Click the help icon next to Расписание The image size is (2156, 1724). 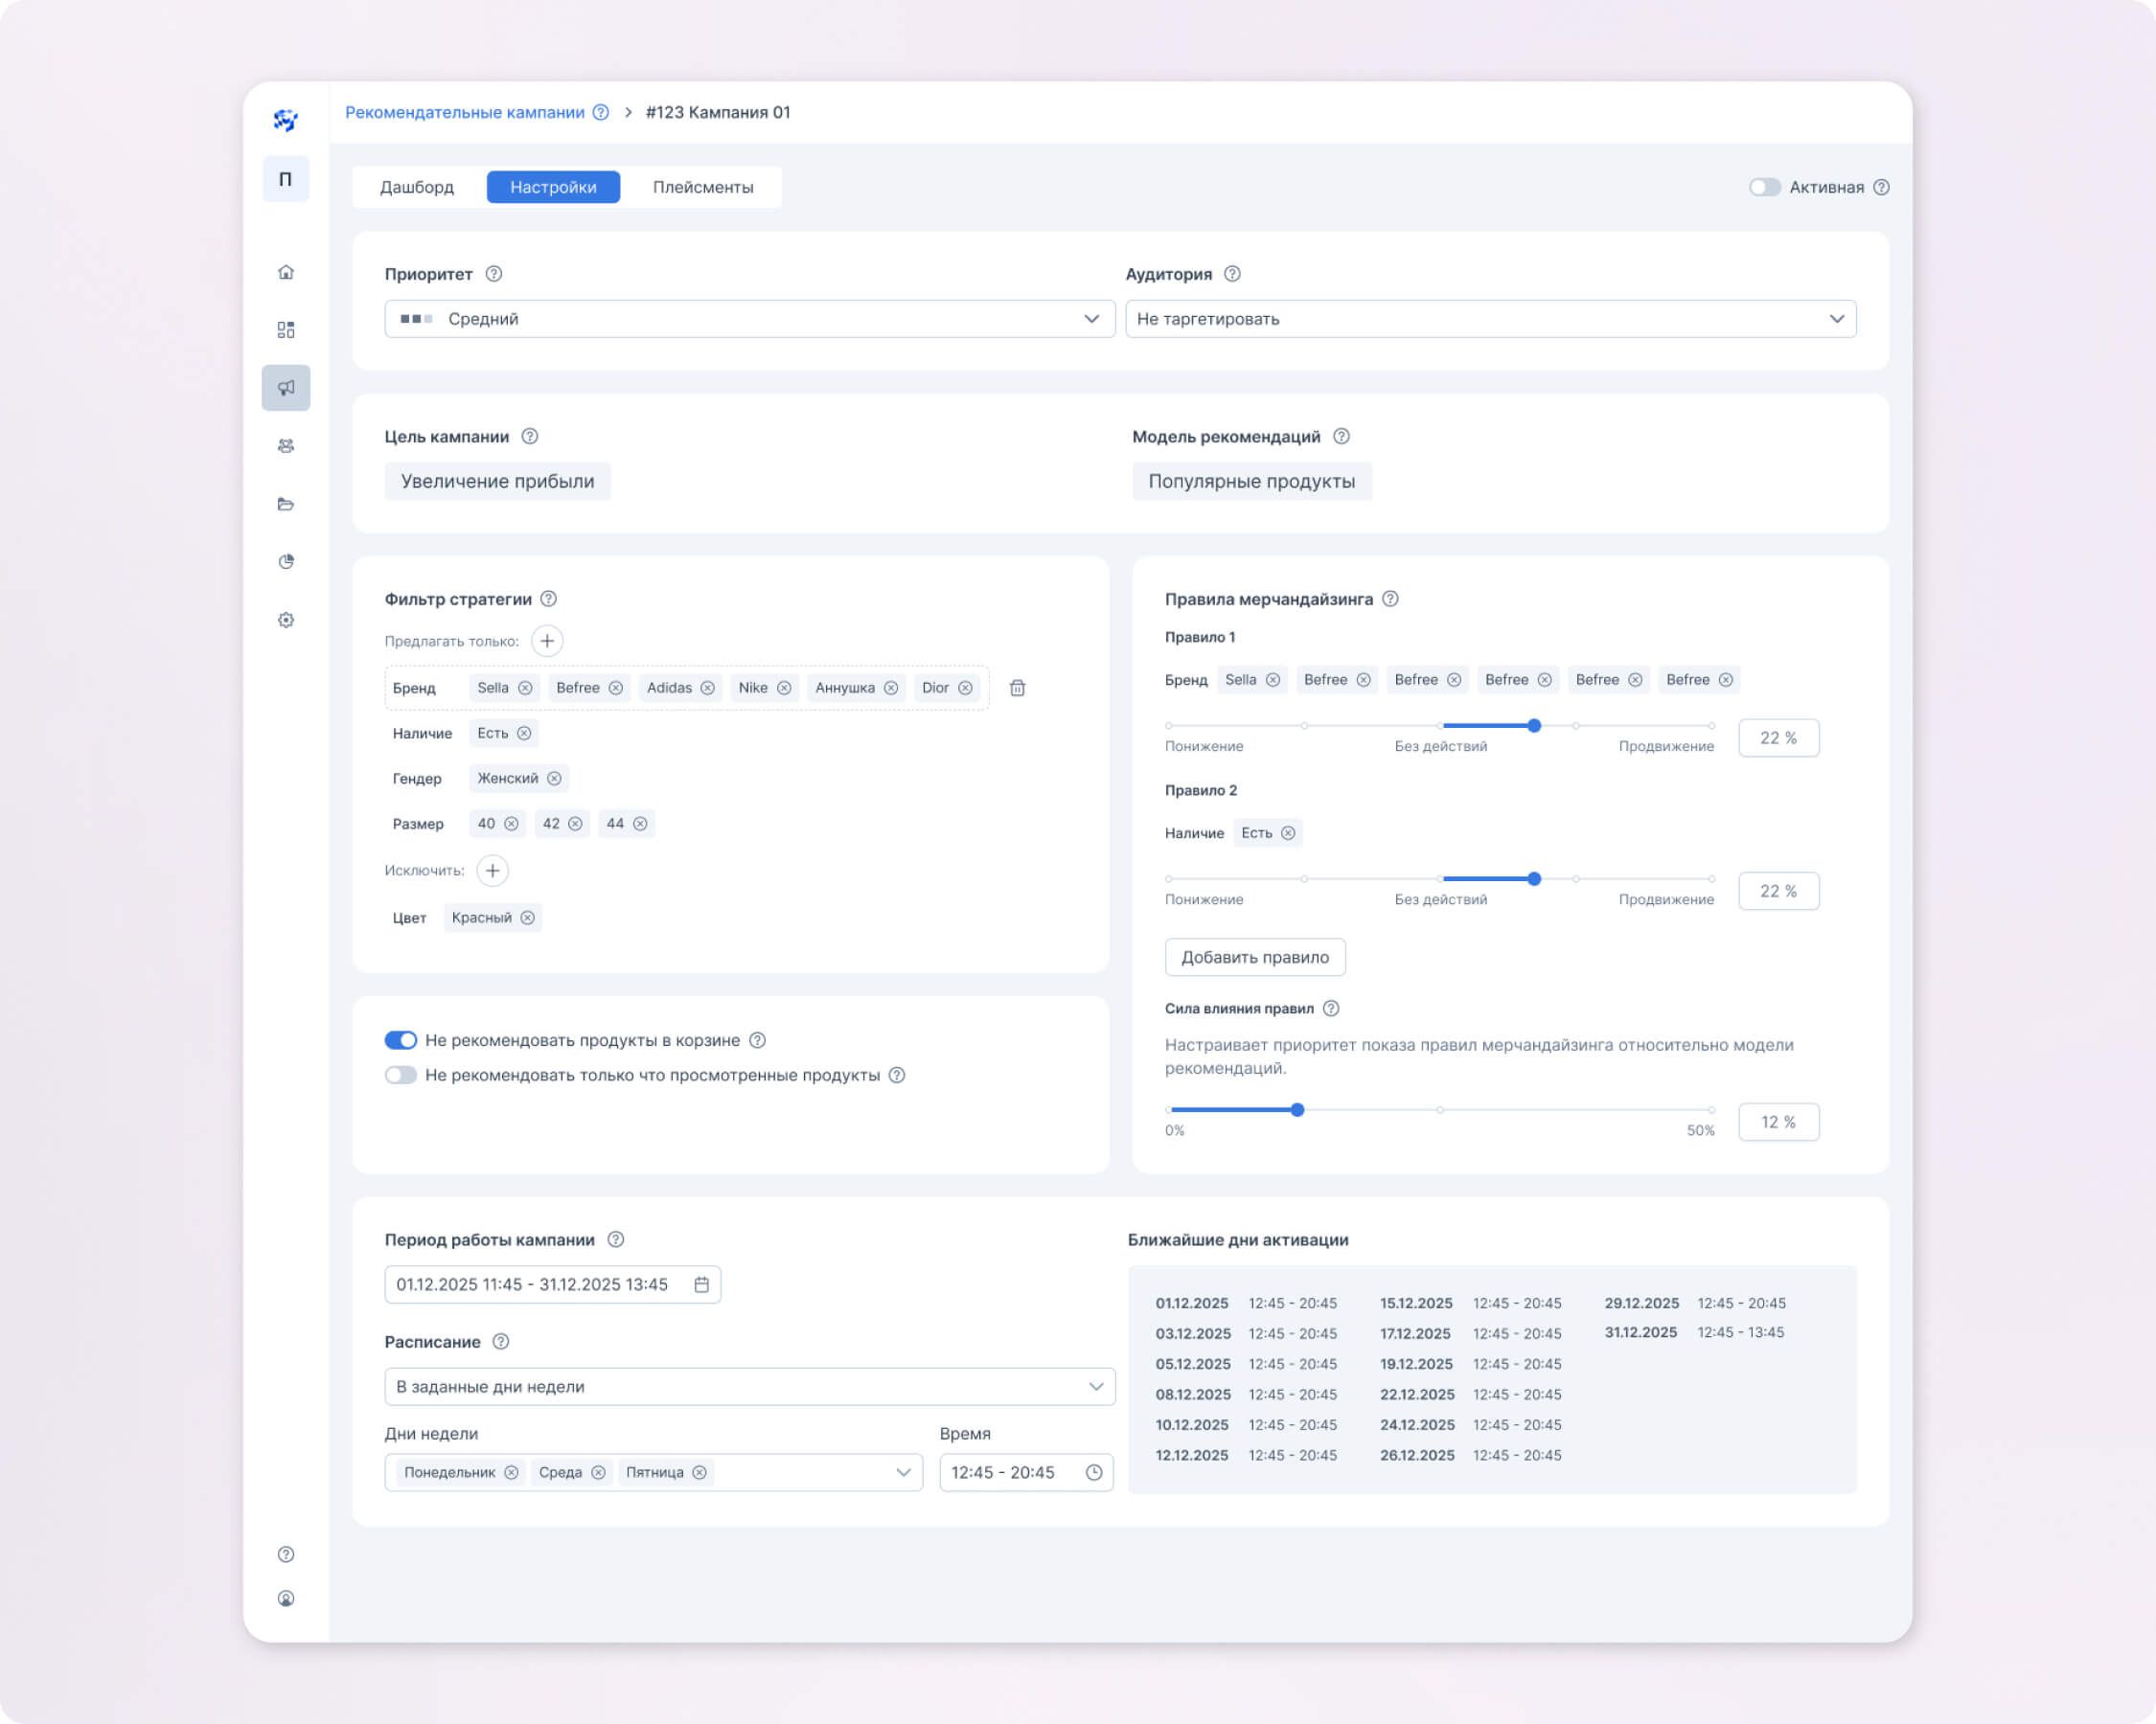click(x=502, y=1341)
